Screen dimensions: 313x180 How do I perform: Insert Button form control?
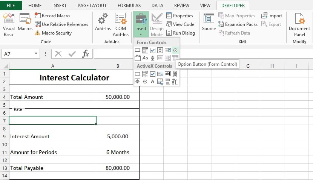coord(138,50)
